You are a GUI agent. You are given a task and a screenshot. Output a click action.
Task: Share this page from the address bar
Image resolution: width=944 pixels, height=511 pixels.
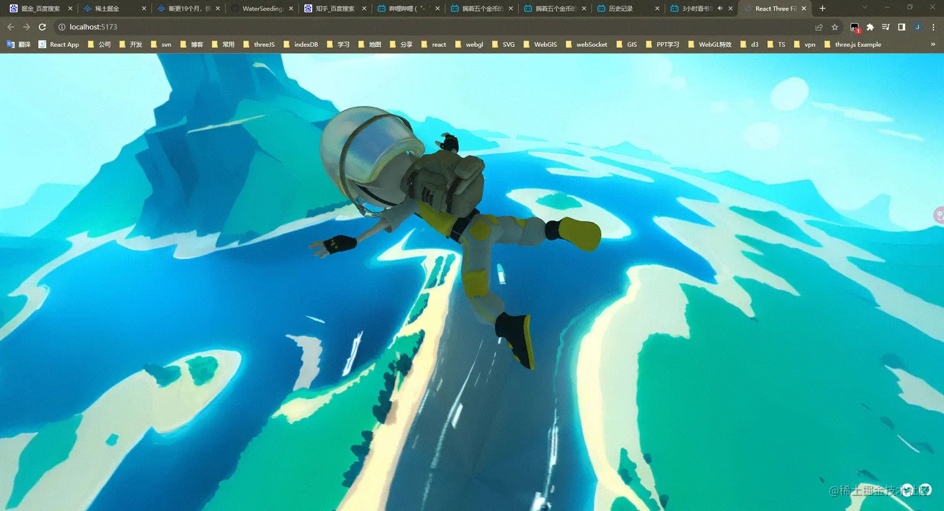(819, 27)
